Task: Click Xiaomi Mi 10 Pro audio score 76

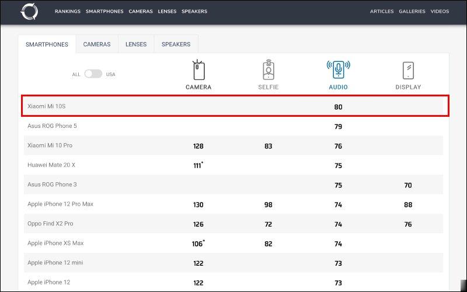Action: (338, 146)
